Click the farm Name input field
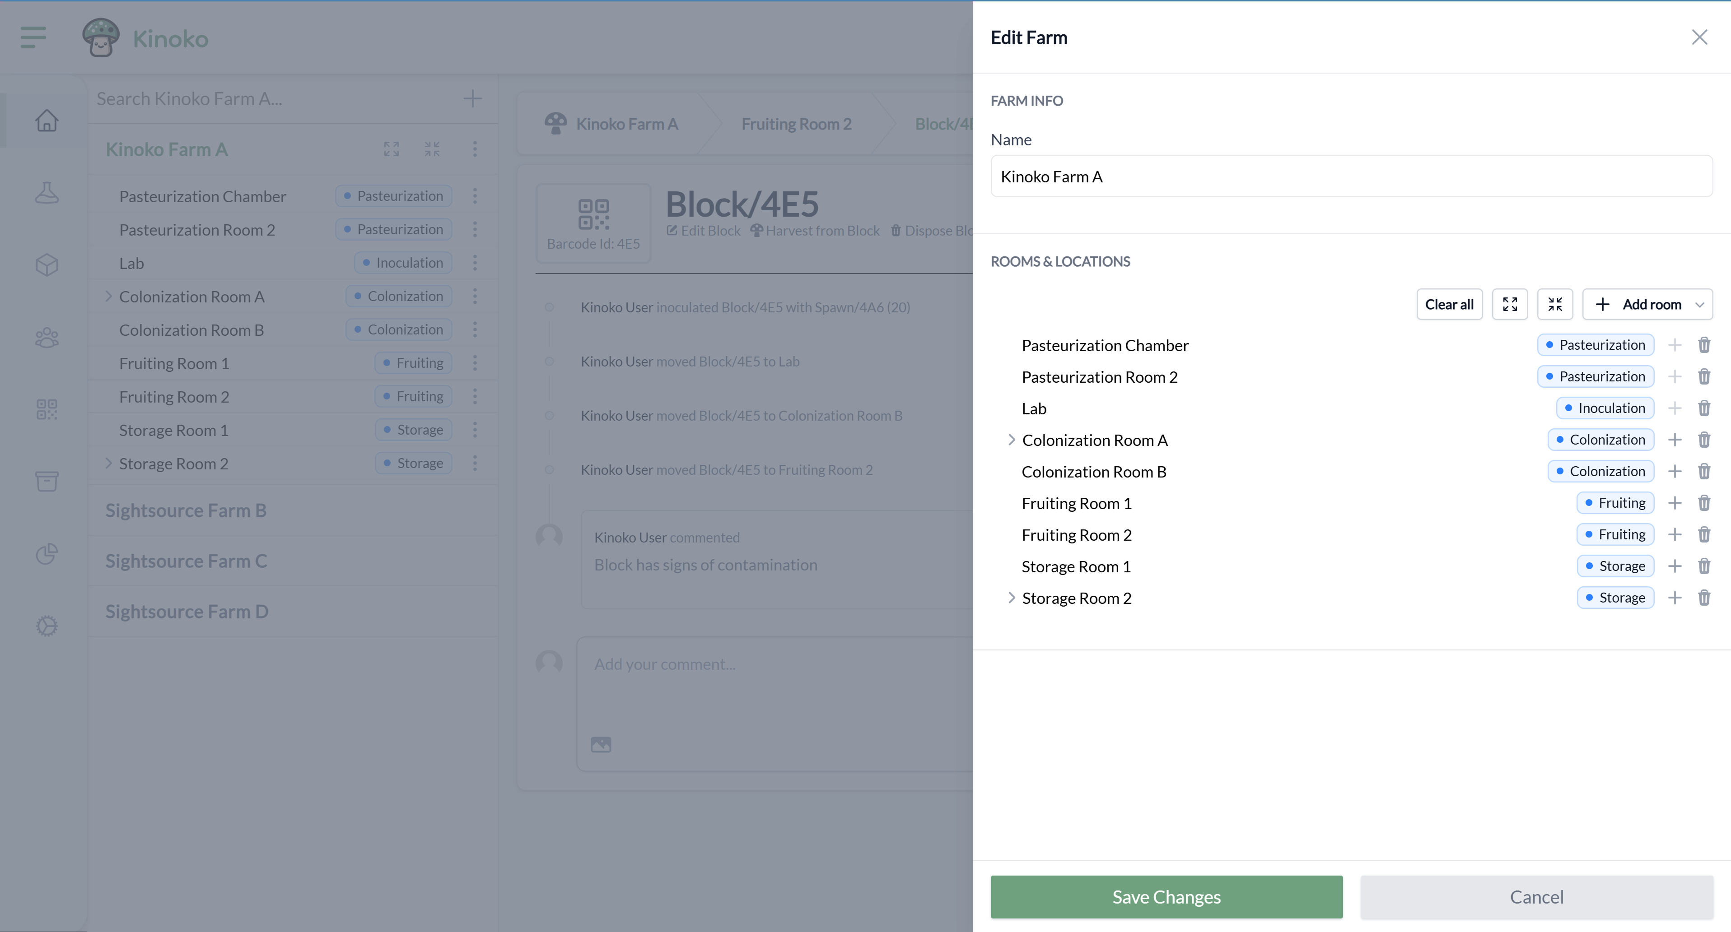1731x932 pixels. pos(1351,176)
